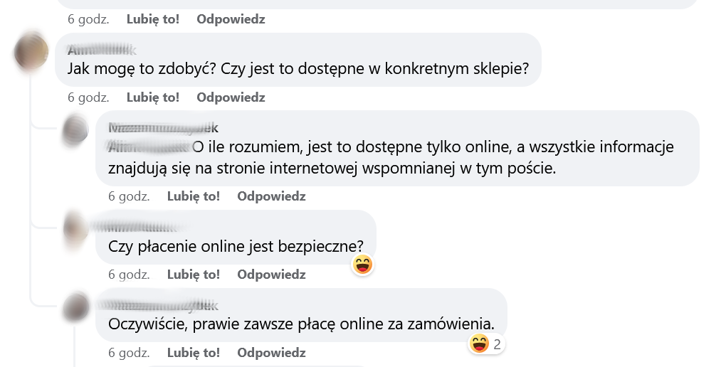Open avatar beside 'O ile rozumiem' reply
Viewport: 726px width, 367px height.
[x=75, y=129]
